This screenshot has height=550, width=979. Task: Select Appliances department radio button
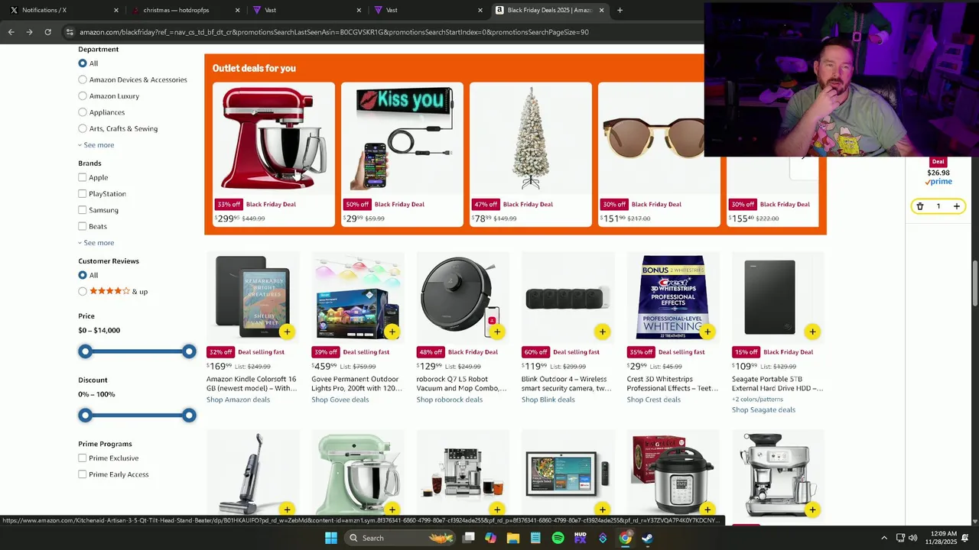[83, 112]
